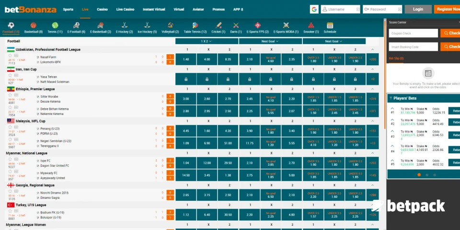Viewport: 460px width, 230px height.
Task: Click the Coupon Check input field
Action: point(413,33)
